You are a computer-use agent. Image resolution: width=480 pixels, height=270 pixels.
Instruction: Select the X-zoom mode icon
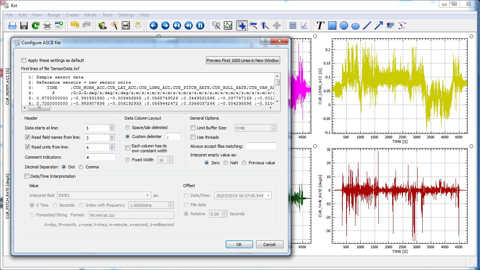pos(253,25)
